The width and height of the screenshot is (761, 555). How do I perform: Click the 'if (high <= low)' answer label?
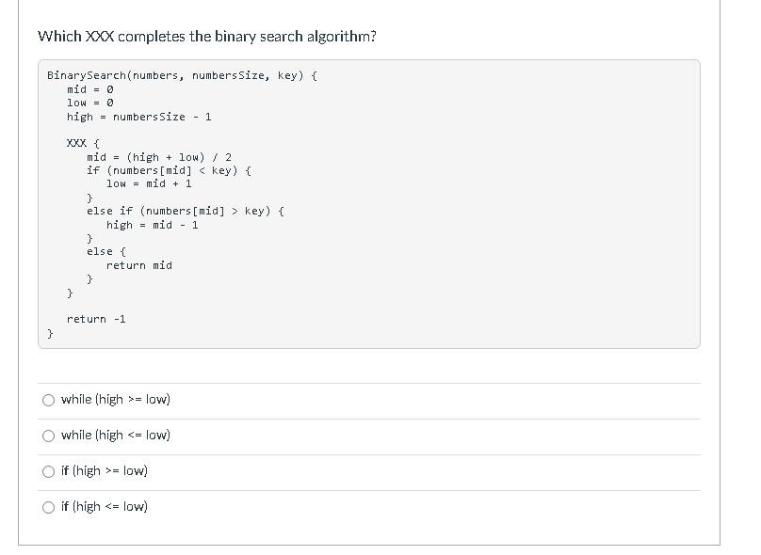coord(105,507)
